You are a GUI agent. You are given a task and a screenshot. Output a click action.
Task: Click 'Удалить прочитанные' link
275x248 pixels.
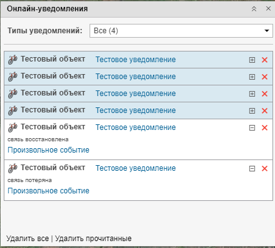(93, 239)
